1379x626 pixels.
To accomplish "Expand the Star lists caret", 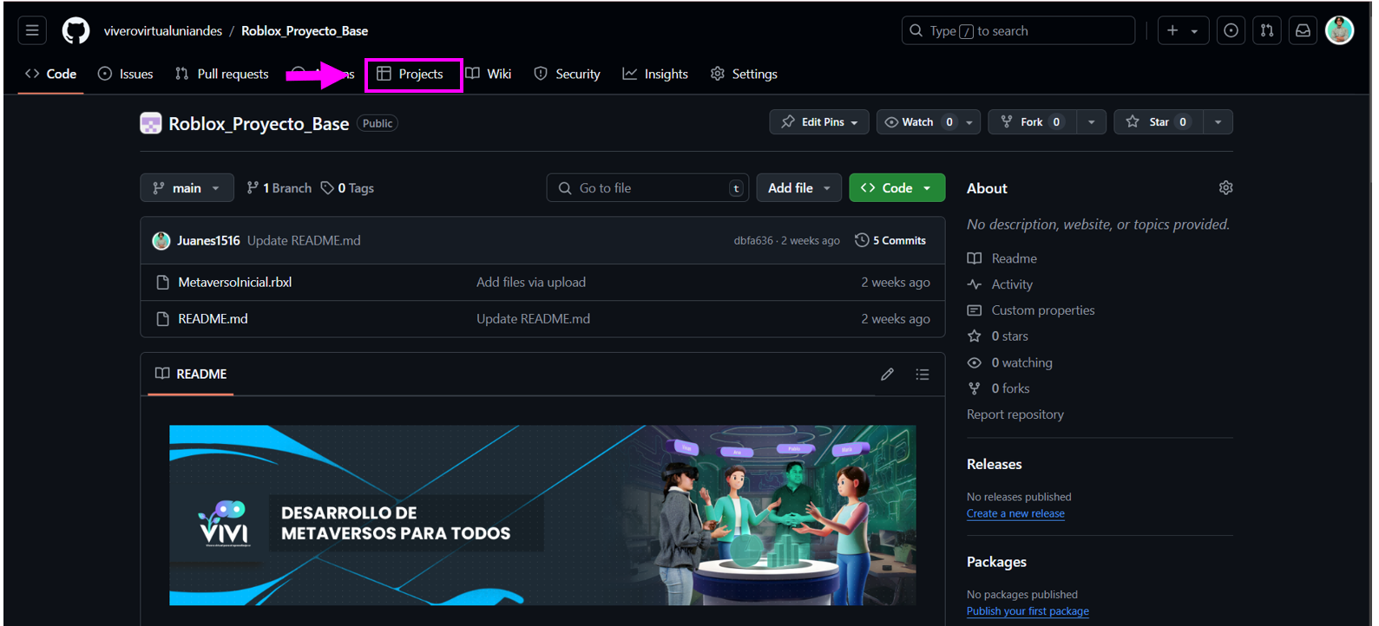I will [x=1218, y=122].
